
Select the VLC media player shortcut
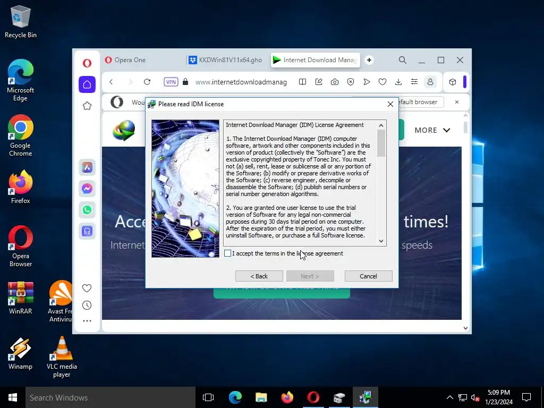(62, 357)
